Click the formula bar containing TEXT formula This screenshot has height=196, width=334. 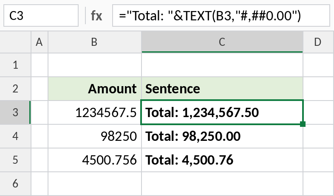pos(221,16)
